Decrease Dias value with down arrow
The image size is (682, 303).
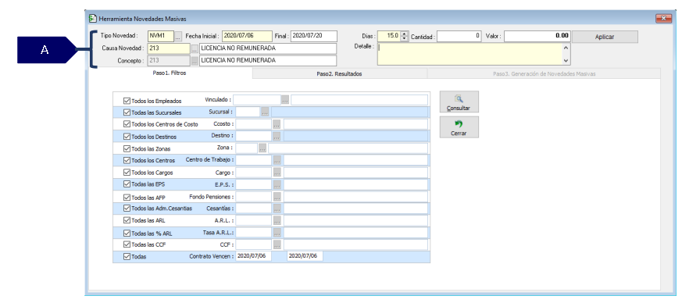[405, 39]
